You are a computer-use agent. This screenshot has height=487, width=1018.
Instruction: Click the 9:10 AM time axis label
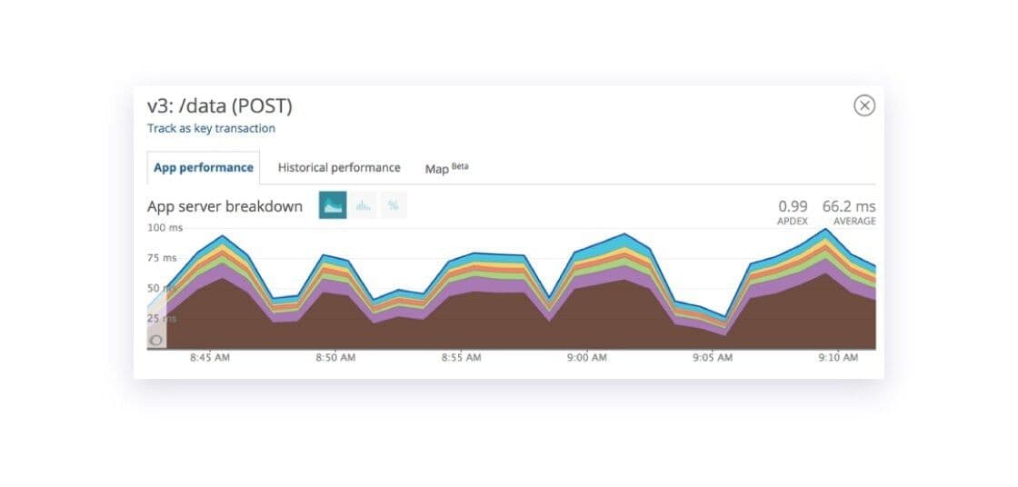click(837, 358)
